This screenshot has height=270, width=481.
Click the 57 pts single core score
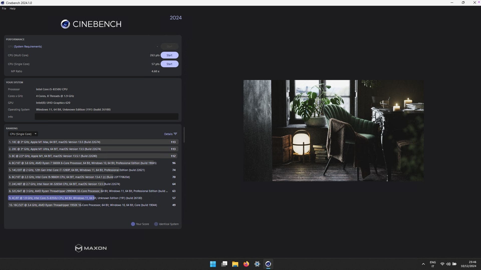[x=155, y=64]
